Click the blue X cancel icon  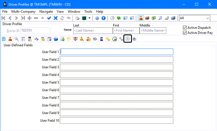point(56,18)
